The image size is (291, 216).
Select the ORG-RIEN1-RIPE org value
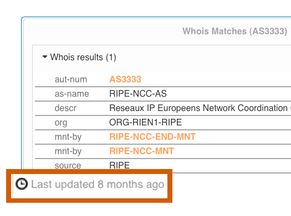coord(145,122)
